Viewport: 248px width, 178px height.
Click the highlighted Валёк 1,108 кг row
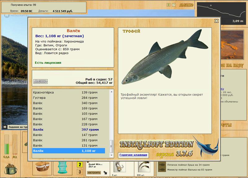point(69,151)
